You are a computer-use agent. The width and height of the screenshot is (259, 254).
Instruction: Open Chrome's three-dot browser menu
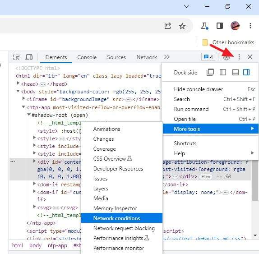point(250,26)
